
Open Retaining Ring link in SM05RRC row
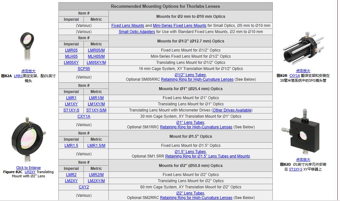point(197,79)
